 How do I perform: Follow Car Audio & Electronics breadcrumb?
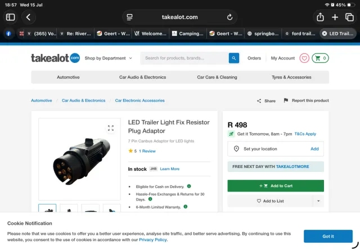(84, 101)
